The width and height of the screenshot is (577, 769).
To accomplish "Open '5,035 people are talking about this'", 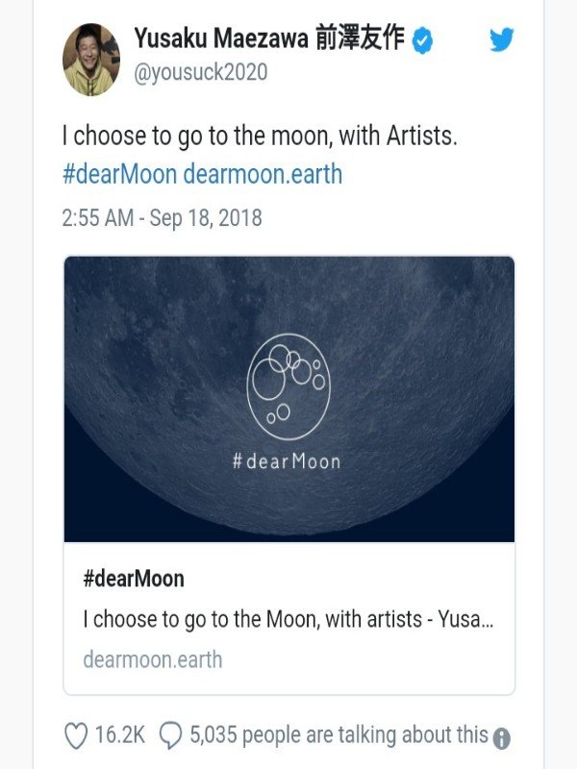I will coord(339,735).
